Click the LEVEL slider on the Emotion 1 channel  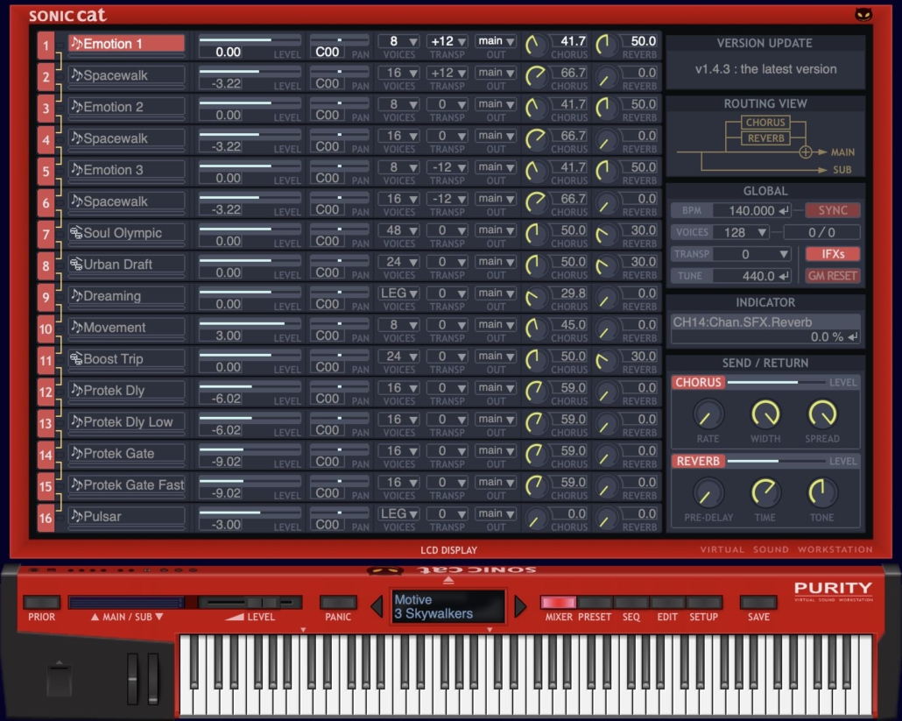point(246,40)
